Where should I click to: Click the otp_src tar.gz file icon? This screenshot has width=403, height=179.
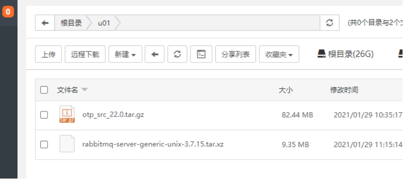[67, 114]
